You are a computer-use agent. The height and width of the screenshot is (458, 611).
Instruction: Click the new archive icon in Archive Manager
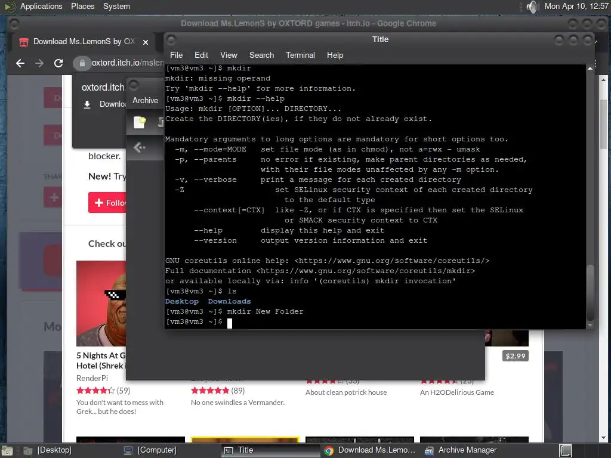click(140, 122)
